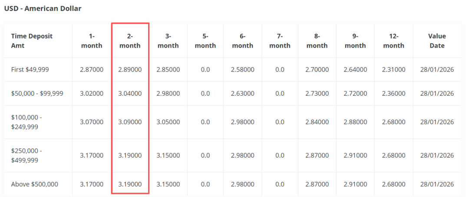
Task: Select the 2.87000 rate in First $49,999 row
Action: coord(92,69)
